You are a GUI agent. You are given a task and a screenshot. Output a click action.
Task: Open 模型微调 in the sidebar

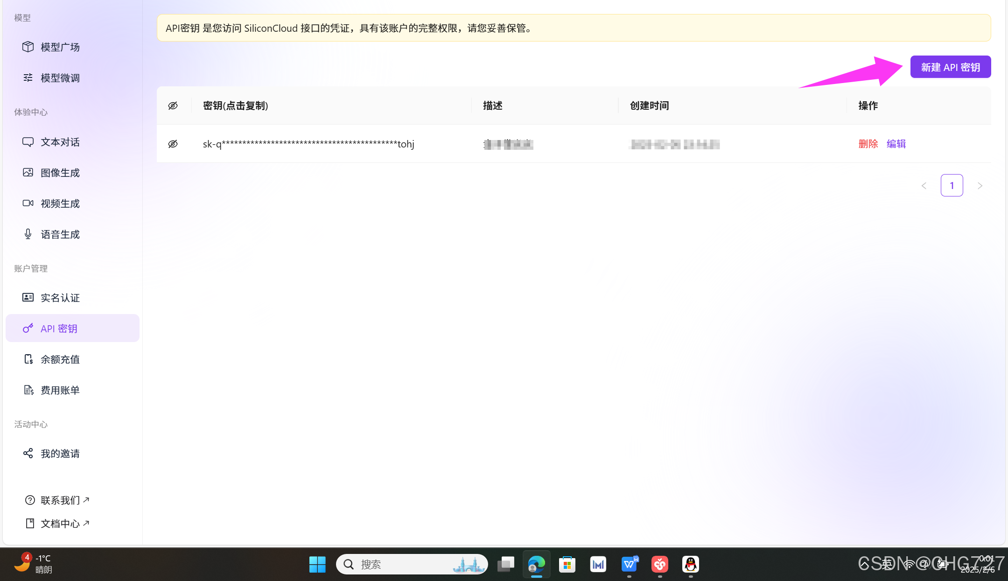[x=60, y=78]
